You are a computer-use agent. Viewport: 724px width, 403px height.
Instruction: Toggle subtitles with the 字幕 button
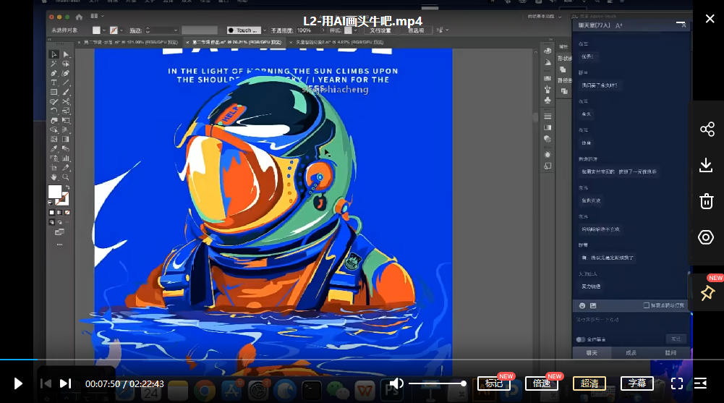pyautogui.click(x=636, y=383)
